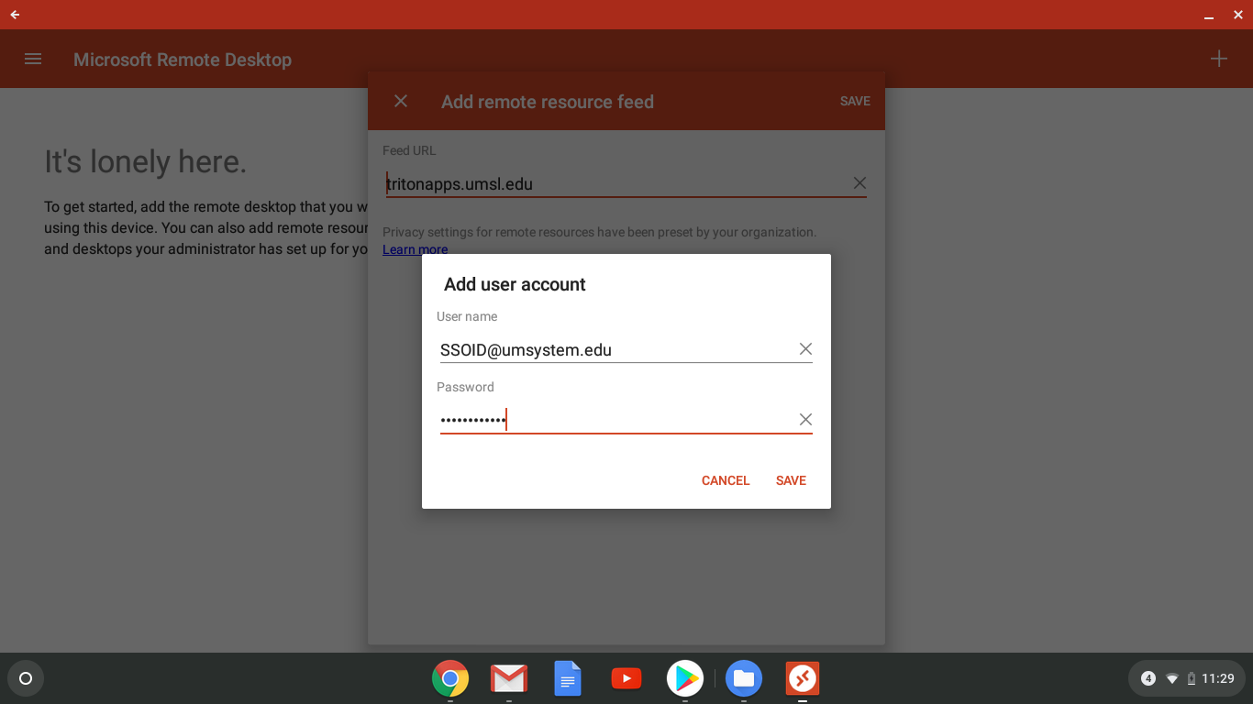The image size is (1253, 704).
Task: Clear the Feed URL text field
Action: coord(859,183)
